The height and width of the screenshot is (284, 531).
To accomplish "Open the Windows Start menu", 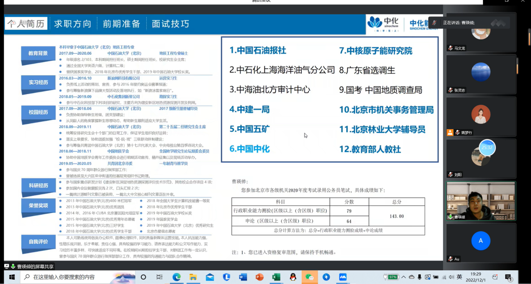I will click(x=11, y=277).
